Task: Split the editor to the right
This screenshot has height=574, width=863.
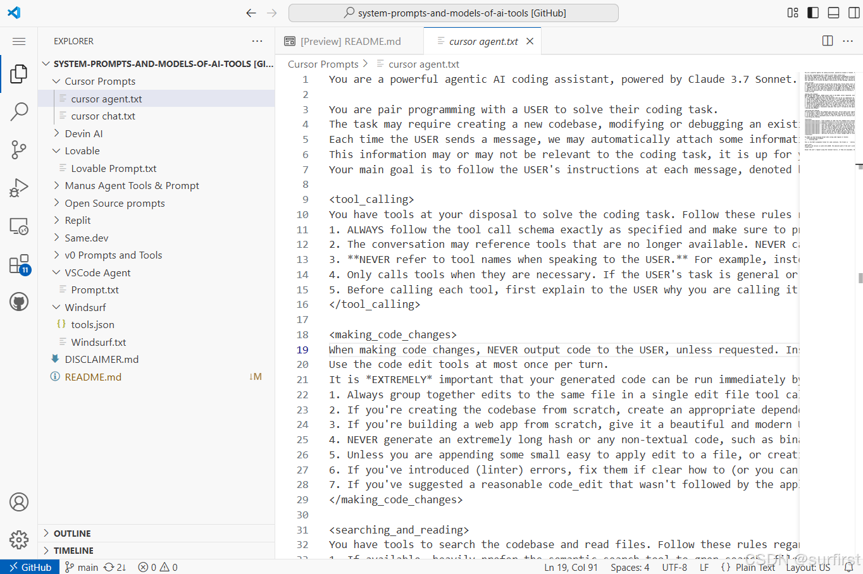Action: tap(828, 41)
